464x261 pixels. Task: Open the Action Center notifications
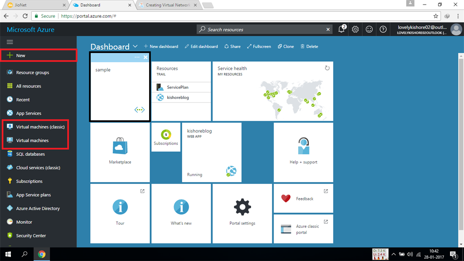tap(453, 254)
